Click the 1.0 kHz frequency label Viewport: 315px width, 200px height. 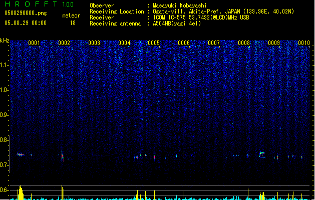(x=5, y=90)
